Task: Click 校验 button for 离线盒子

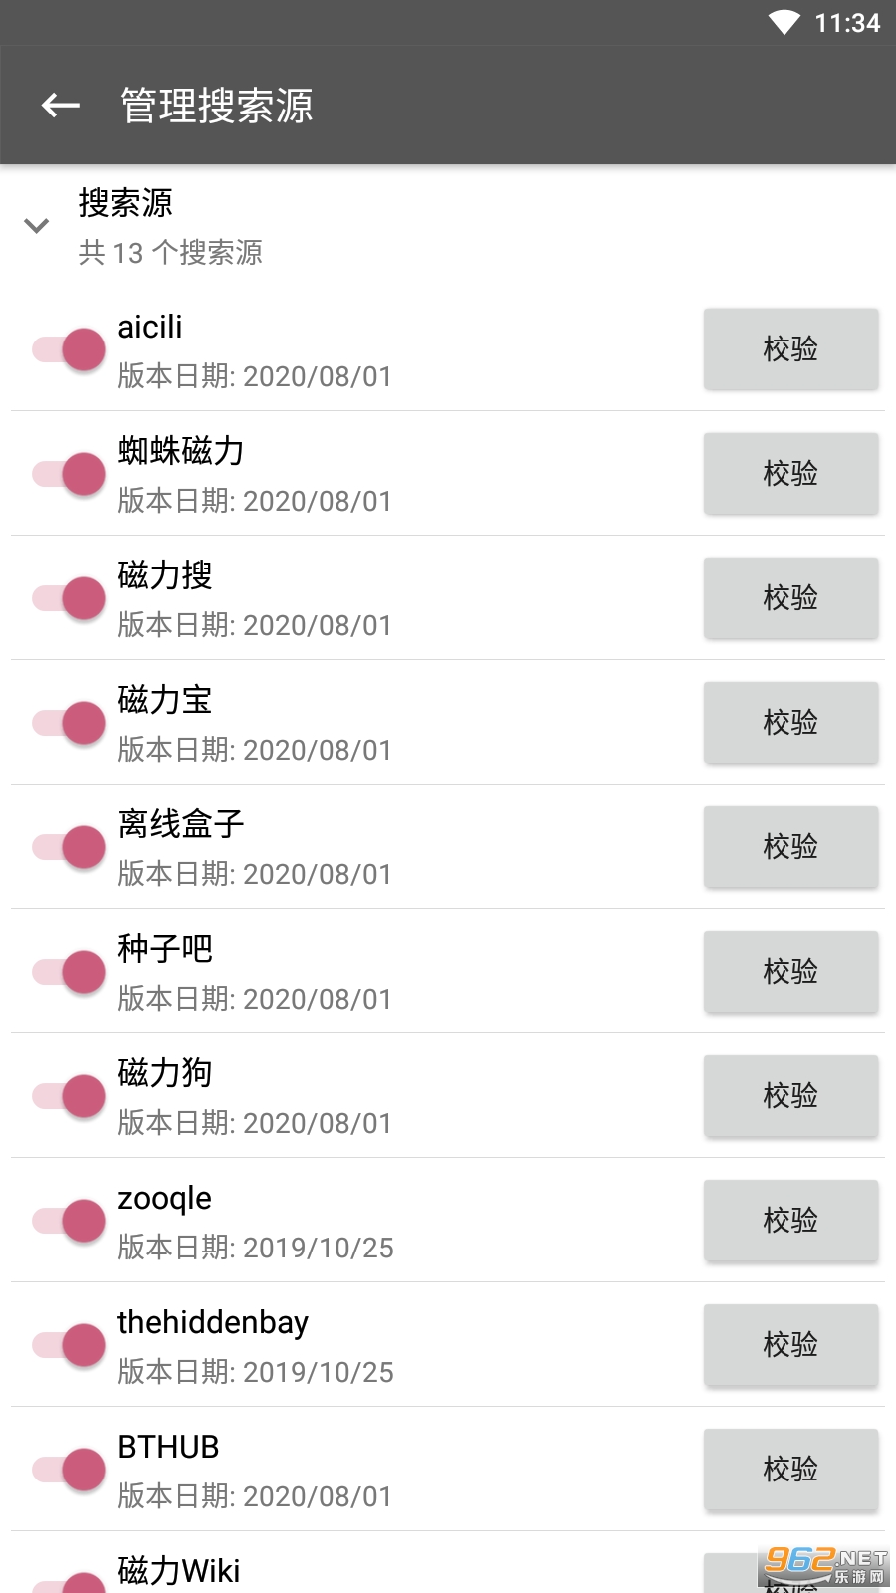Action: [x=790, y=847]
